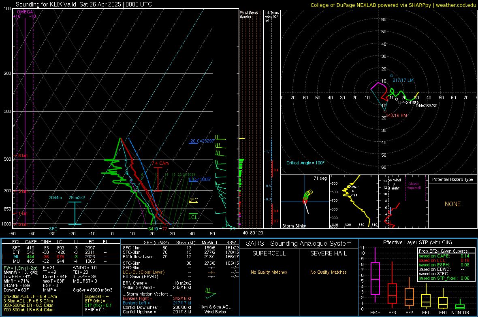Click the 'College of DuPage NEXLAB' credit text
This screenshot has height=317, width=478.
[x=343, y=5]
